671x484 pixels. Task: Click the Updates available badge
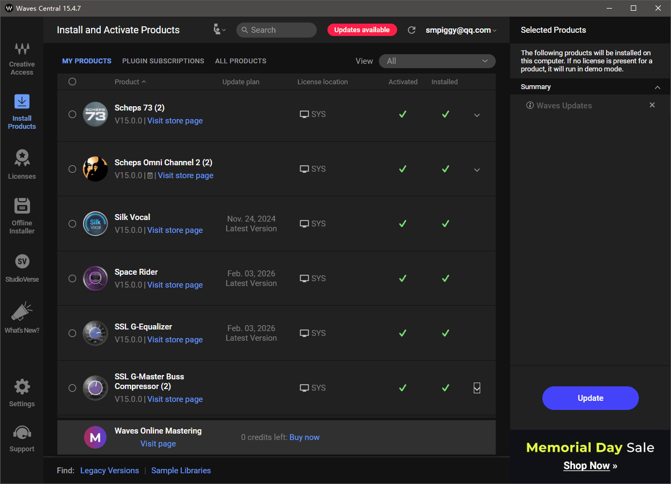(x=362, y=30)
